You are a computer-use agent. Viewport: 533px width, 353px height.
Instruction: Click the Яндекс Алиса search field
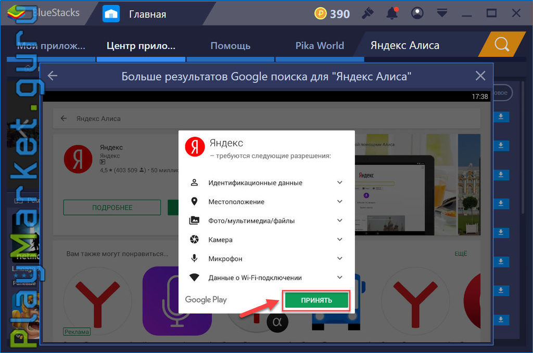[x=266, y=119]
